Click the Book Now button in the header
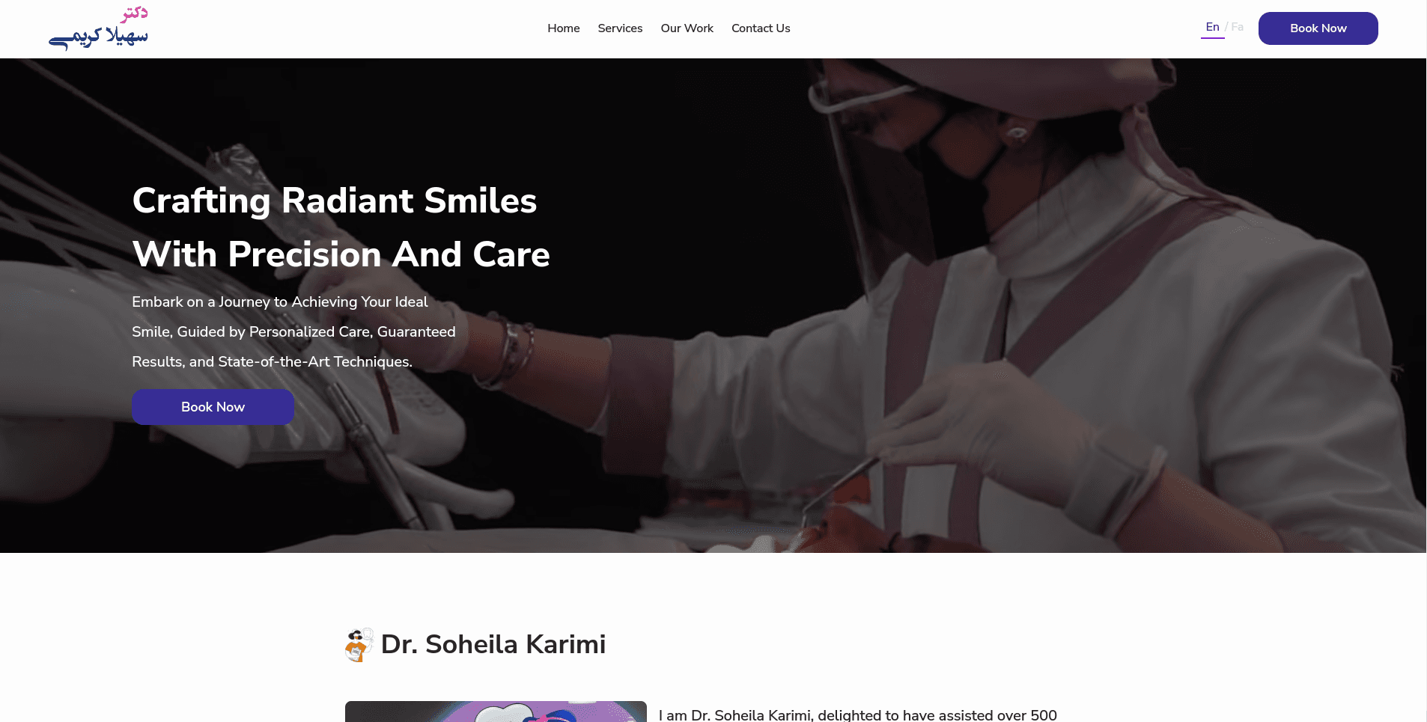1427x722 pixels. [1318, 28]
